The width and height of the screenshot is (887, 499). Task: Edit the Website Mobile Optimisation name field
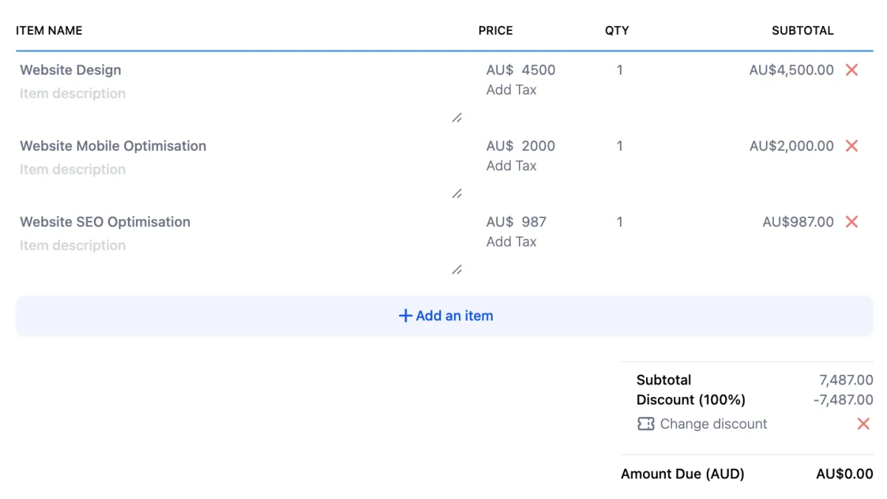pos(113,146)
